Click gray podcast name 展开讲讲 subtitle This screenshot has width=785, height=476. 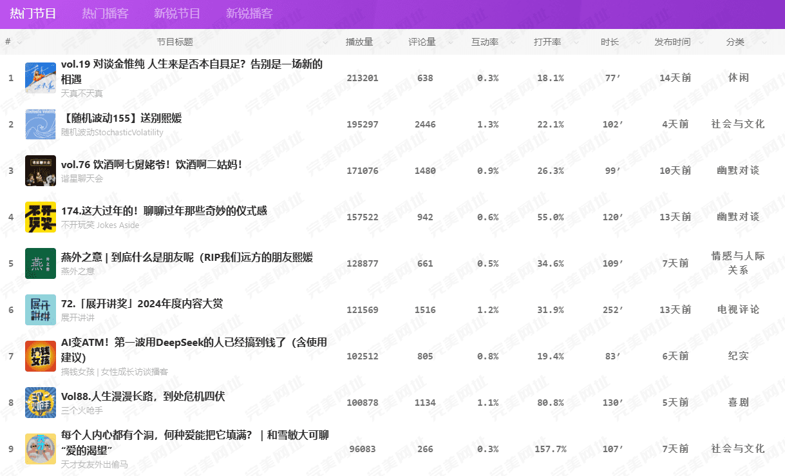point(78,318)
